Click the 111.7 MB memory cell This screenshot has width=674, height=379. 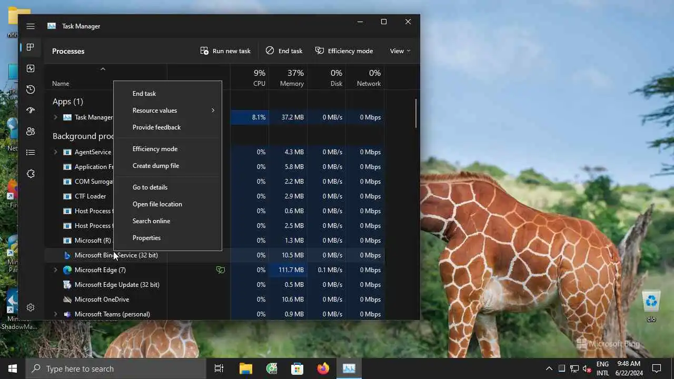(x=288, y=270)
